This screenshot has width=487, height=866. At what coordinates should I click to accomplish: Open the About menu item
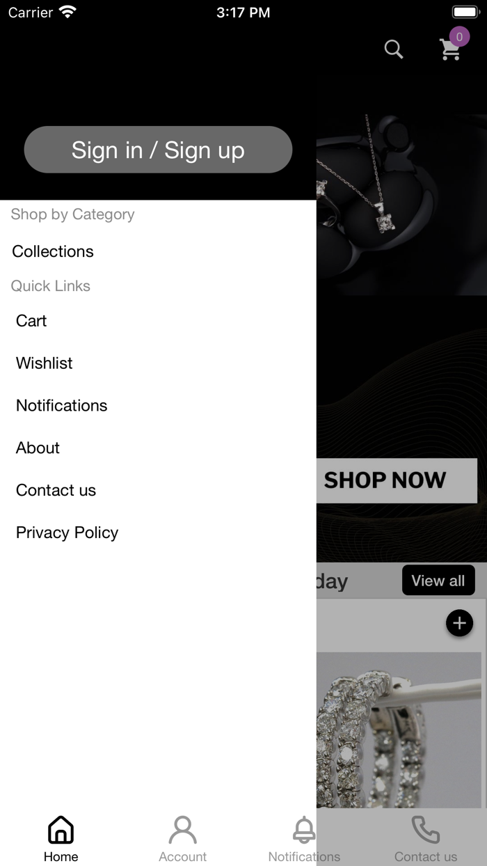(x=38, y=448)
